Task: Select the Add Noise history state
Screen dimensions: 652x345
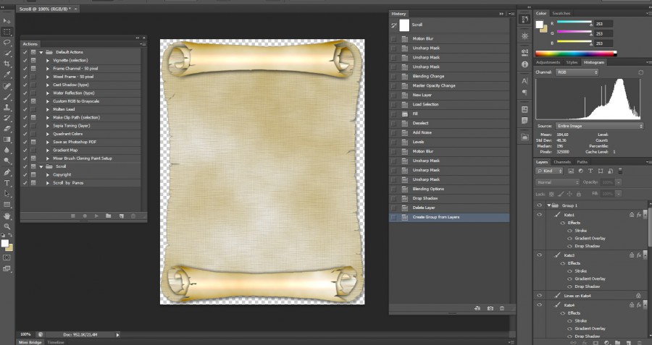Action: click(422, 132)
